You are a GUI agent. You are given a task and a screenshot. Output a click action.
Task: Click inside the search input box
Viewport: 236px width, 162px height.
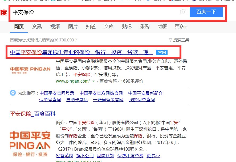pyautogui.click(x=80, y=12)
